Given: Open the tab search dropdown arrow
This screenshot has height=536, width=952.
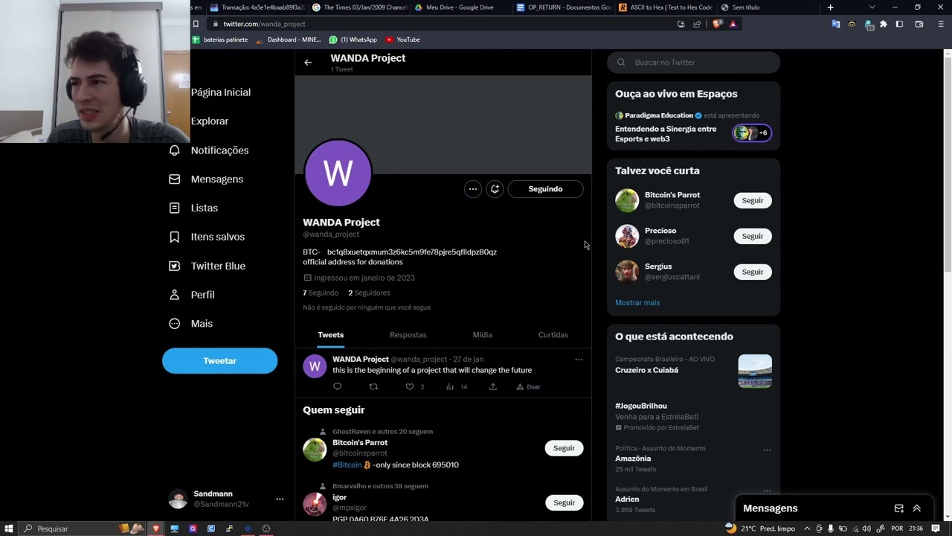Looking at the screenshot, I should (x=872, y=7).
